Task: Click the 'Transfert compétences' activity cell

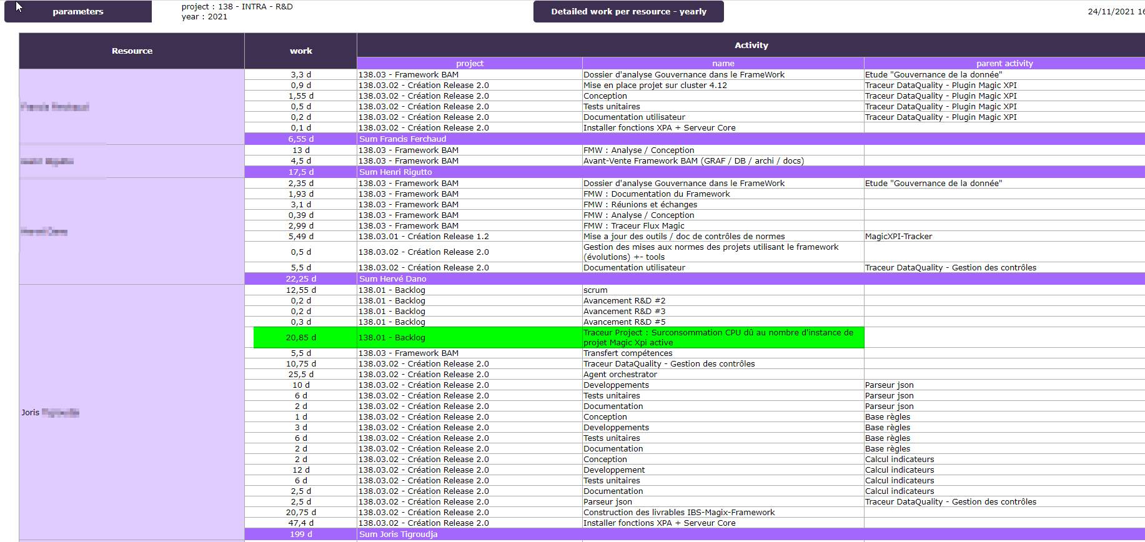Action: tap(628, 353)
